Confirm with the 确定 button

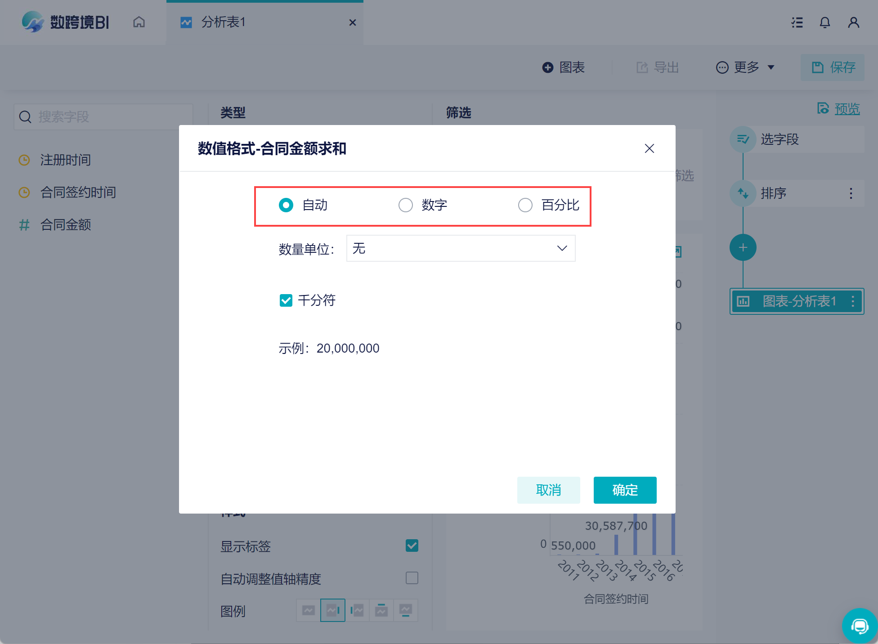(x=625, y=490)
